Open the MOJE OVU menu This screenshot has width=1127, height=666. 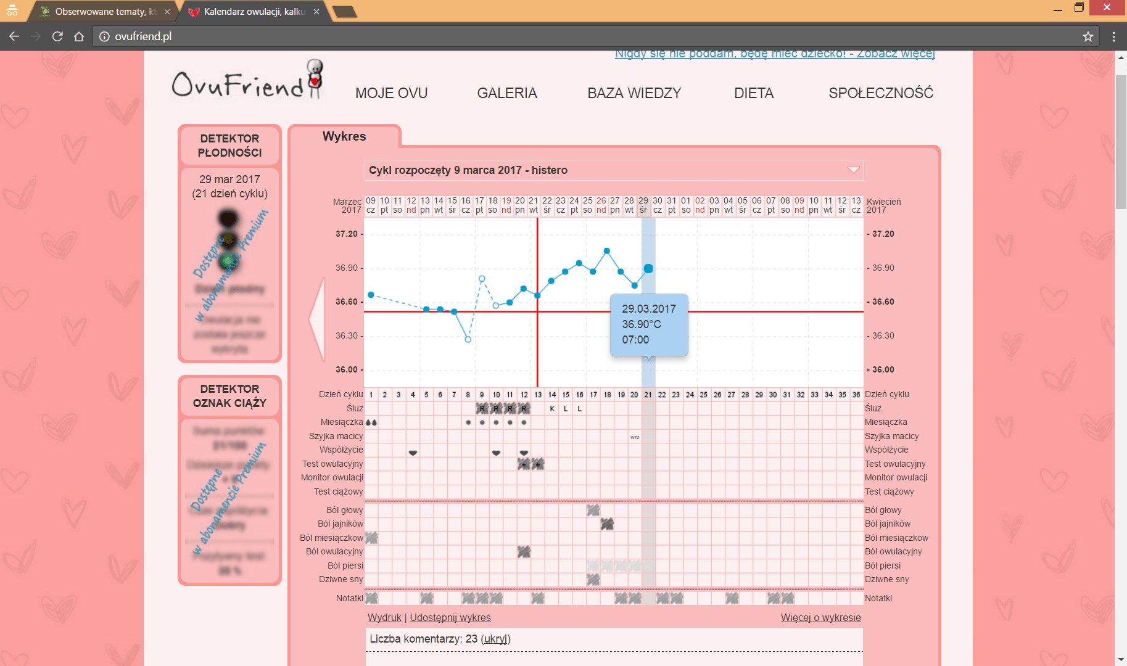[x=391, y=93]
